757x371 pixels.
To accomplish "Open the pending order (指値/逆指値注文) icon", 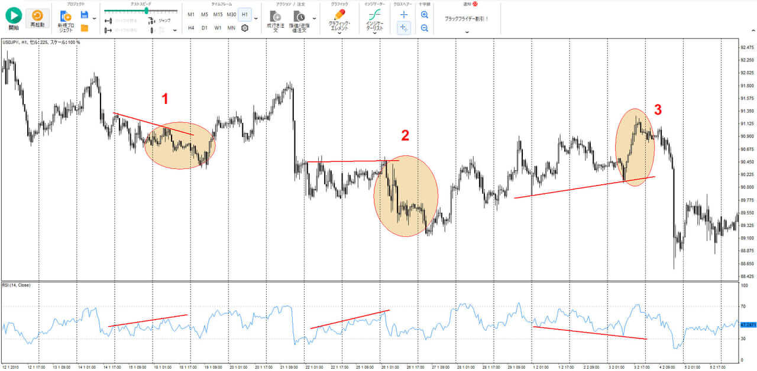I will (x=299, y=20).
